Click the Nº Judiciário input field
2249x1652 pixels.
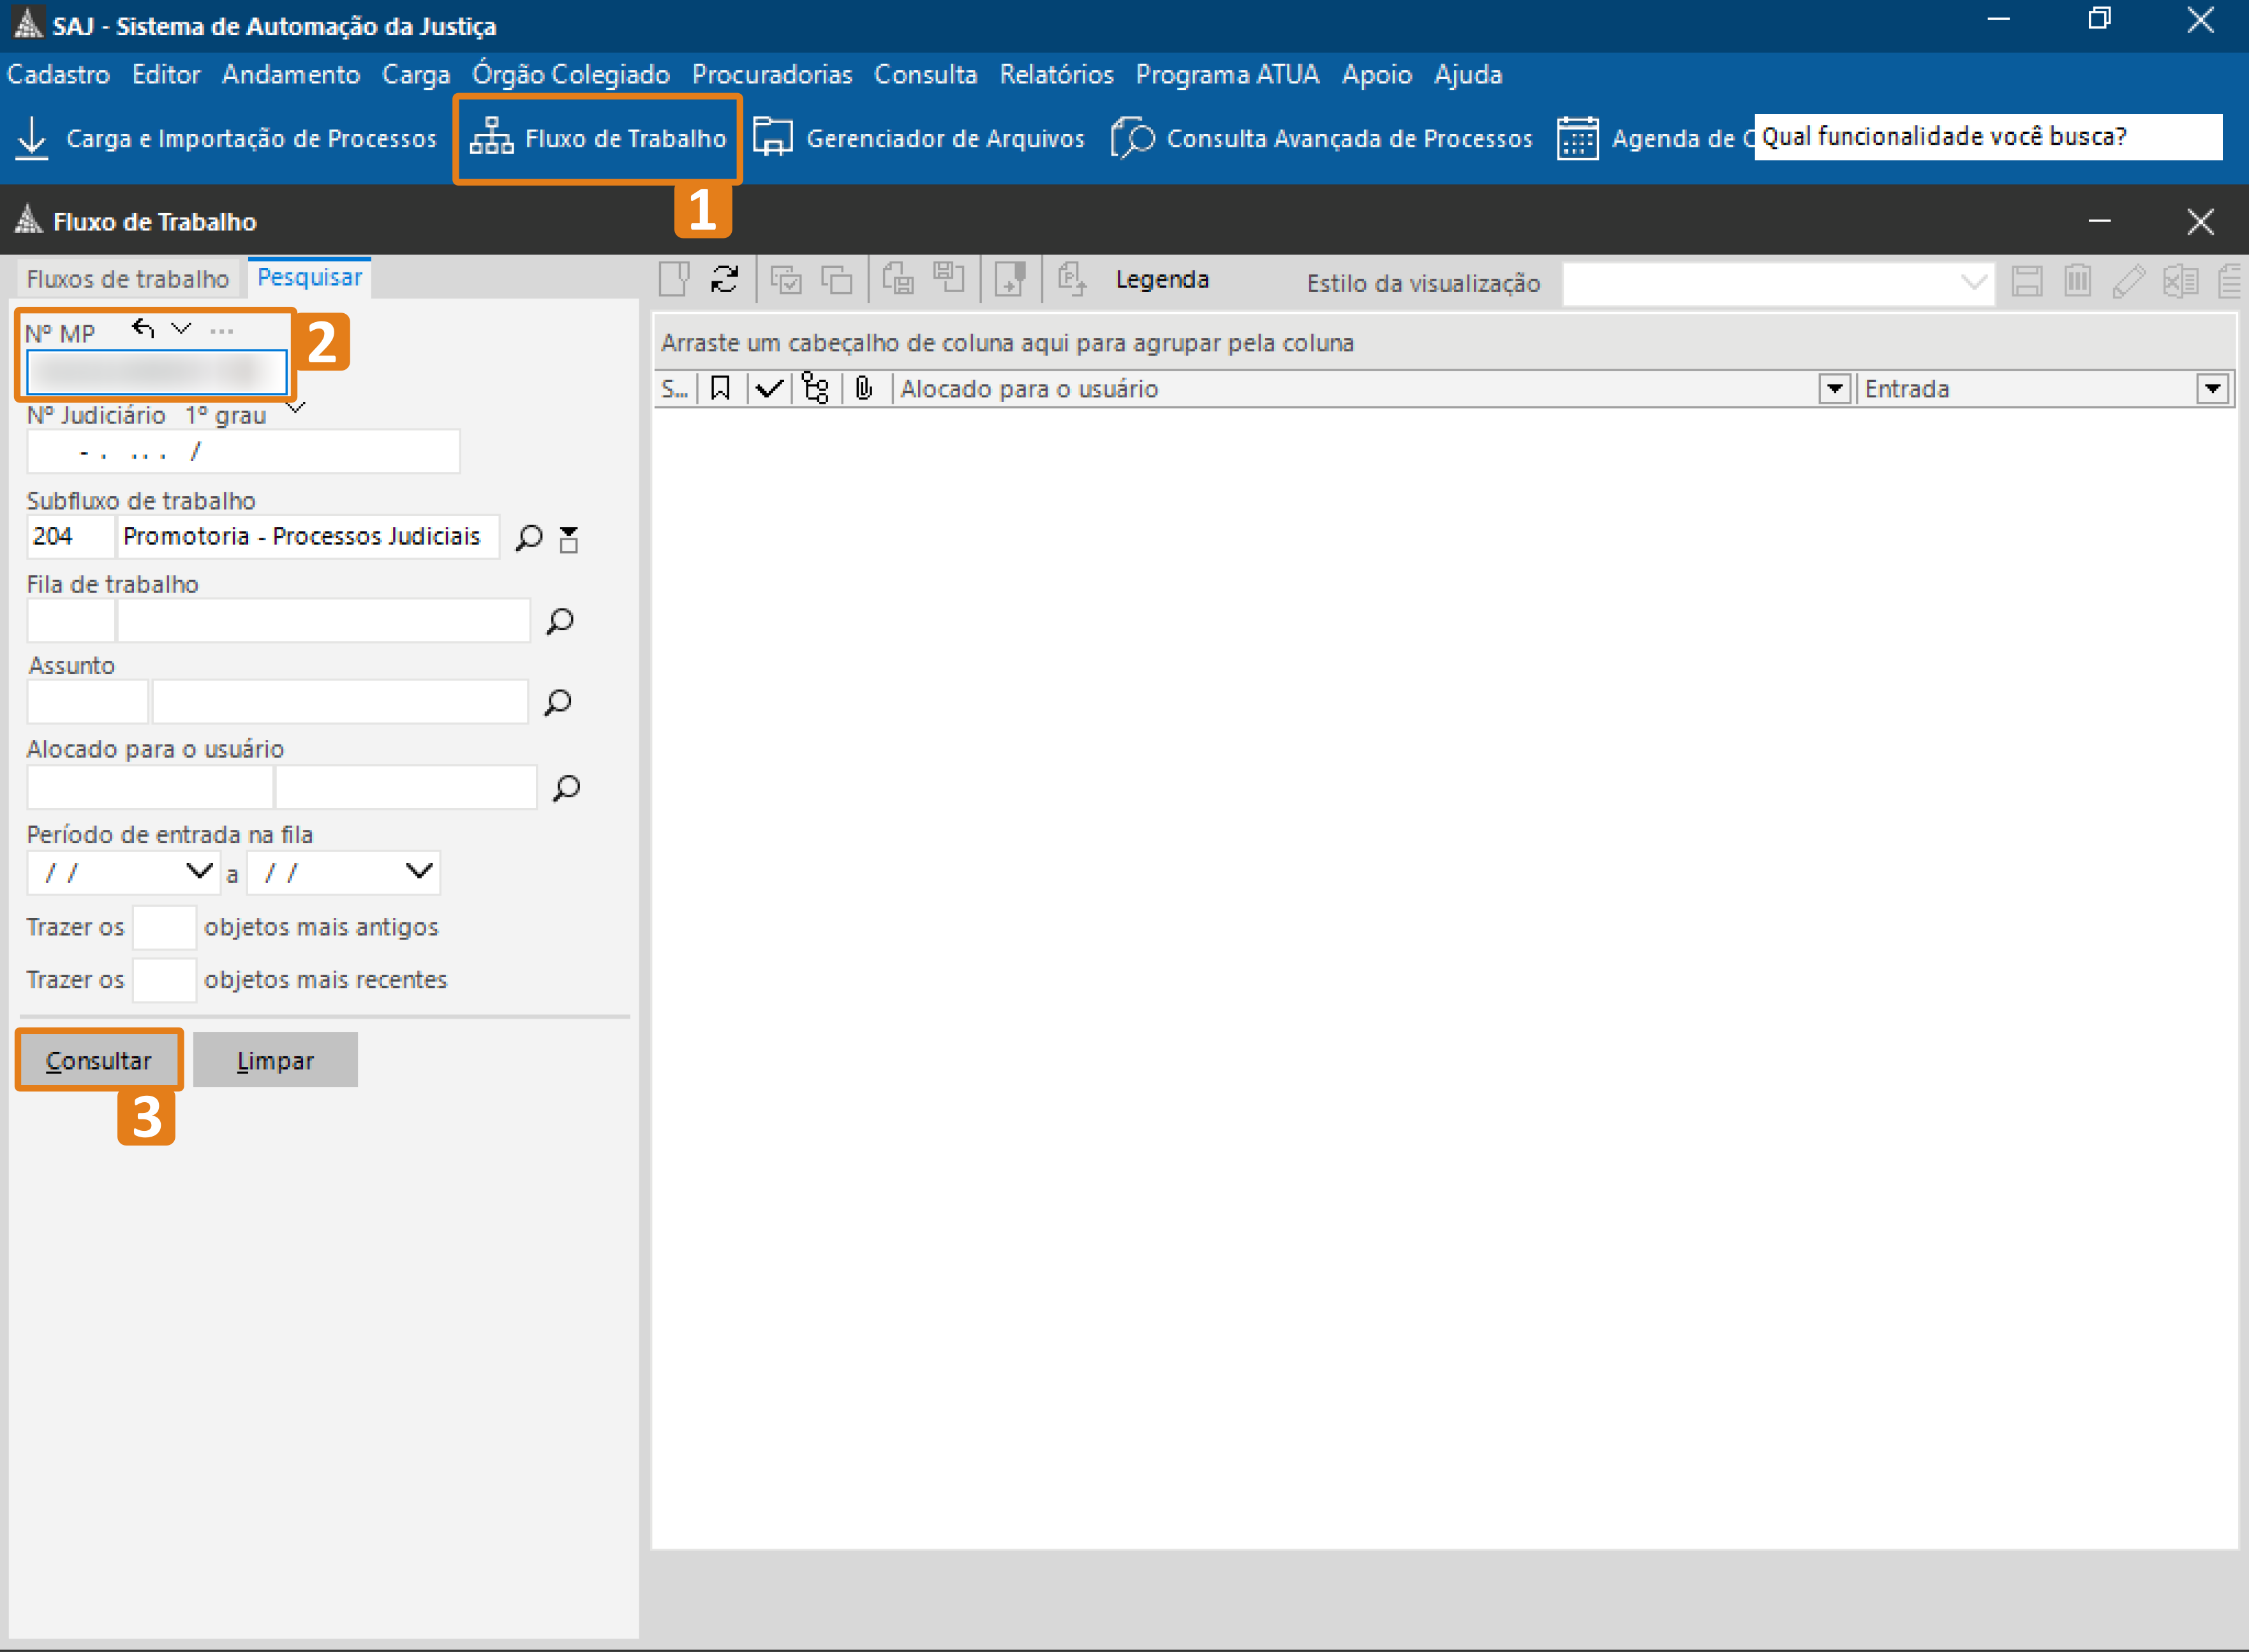(243, 452)
